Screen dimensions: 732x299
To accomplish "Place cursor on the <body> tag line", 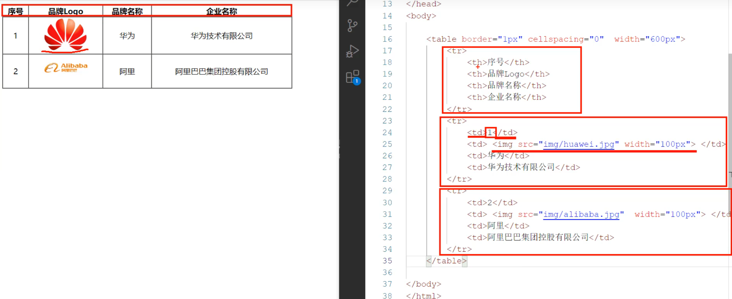I will point(421,16).
